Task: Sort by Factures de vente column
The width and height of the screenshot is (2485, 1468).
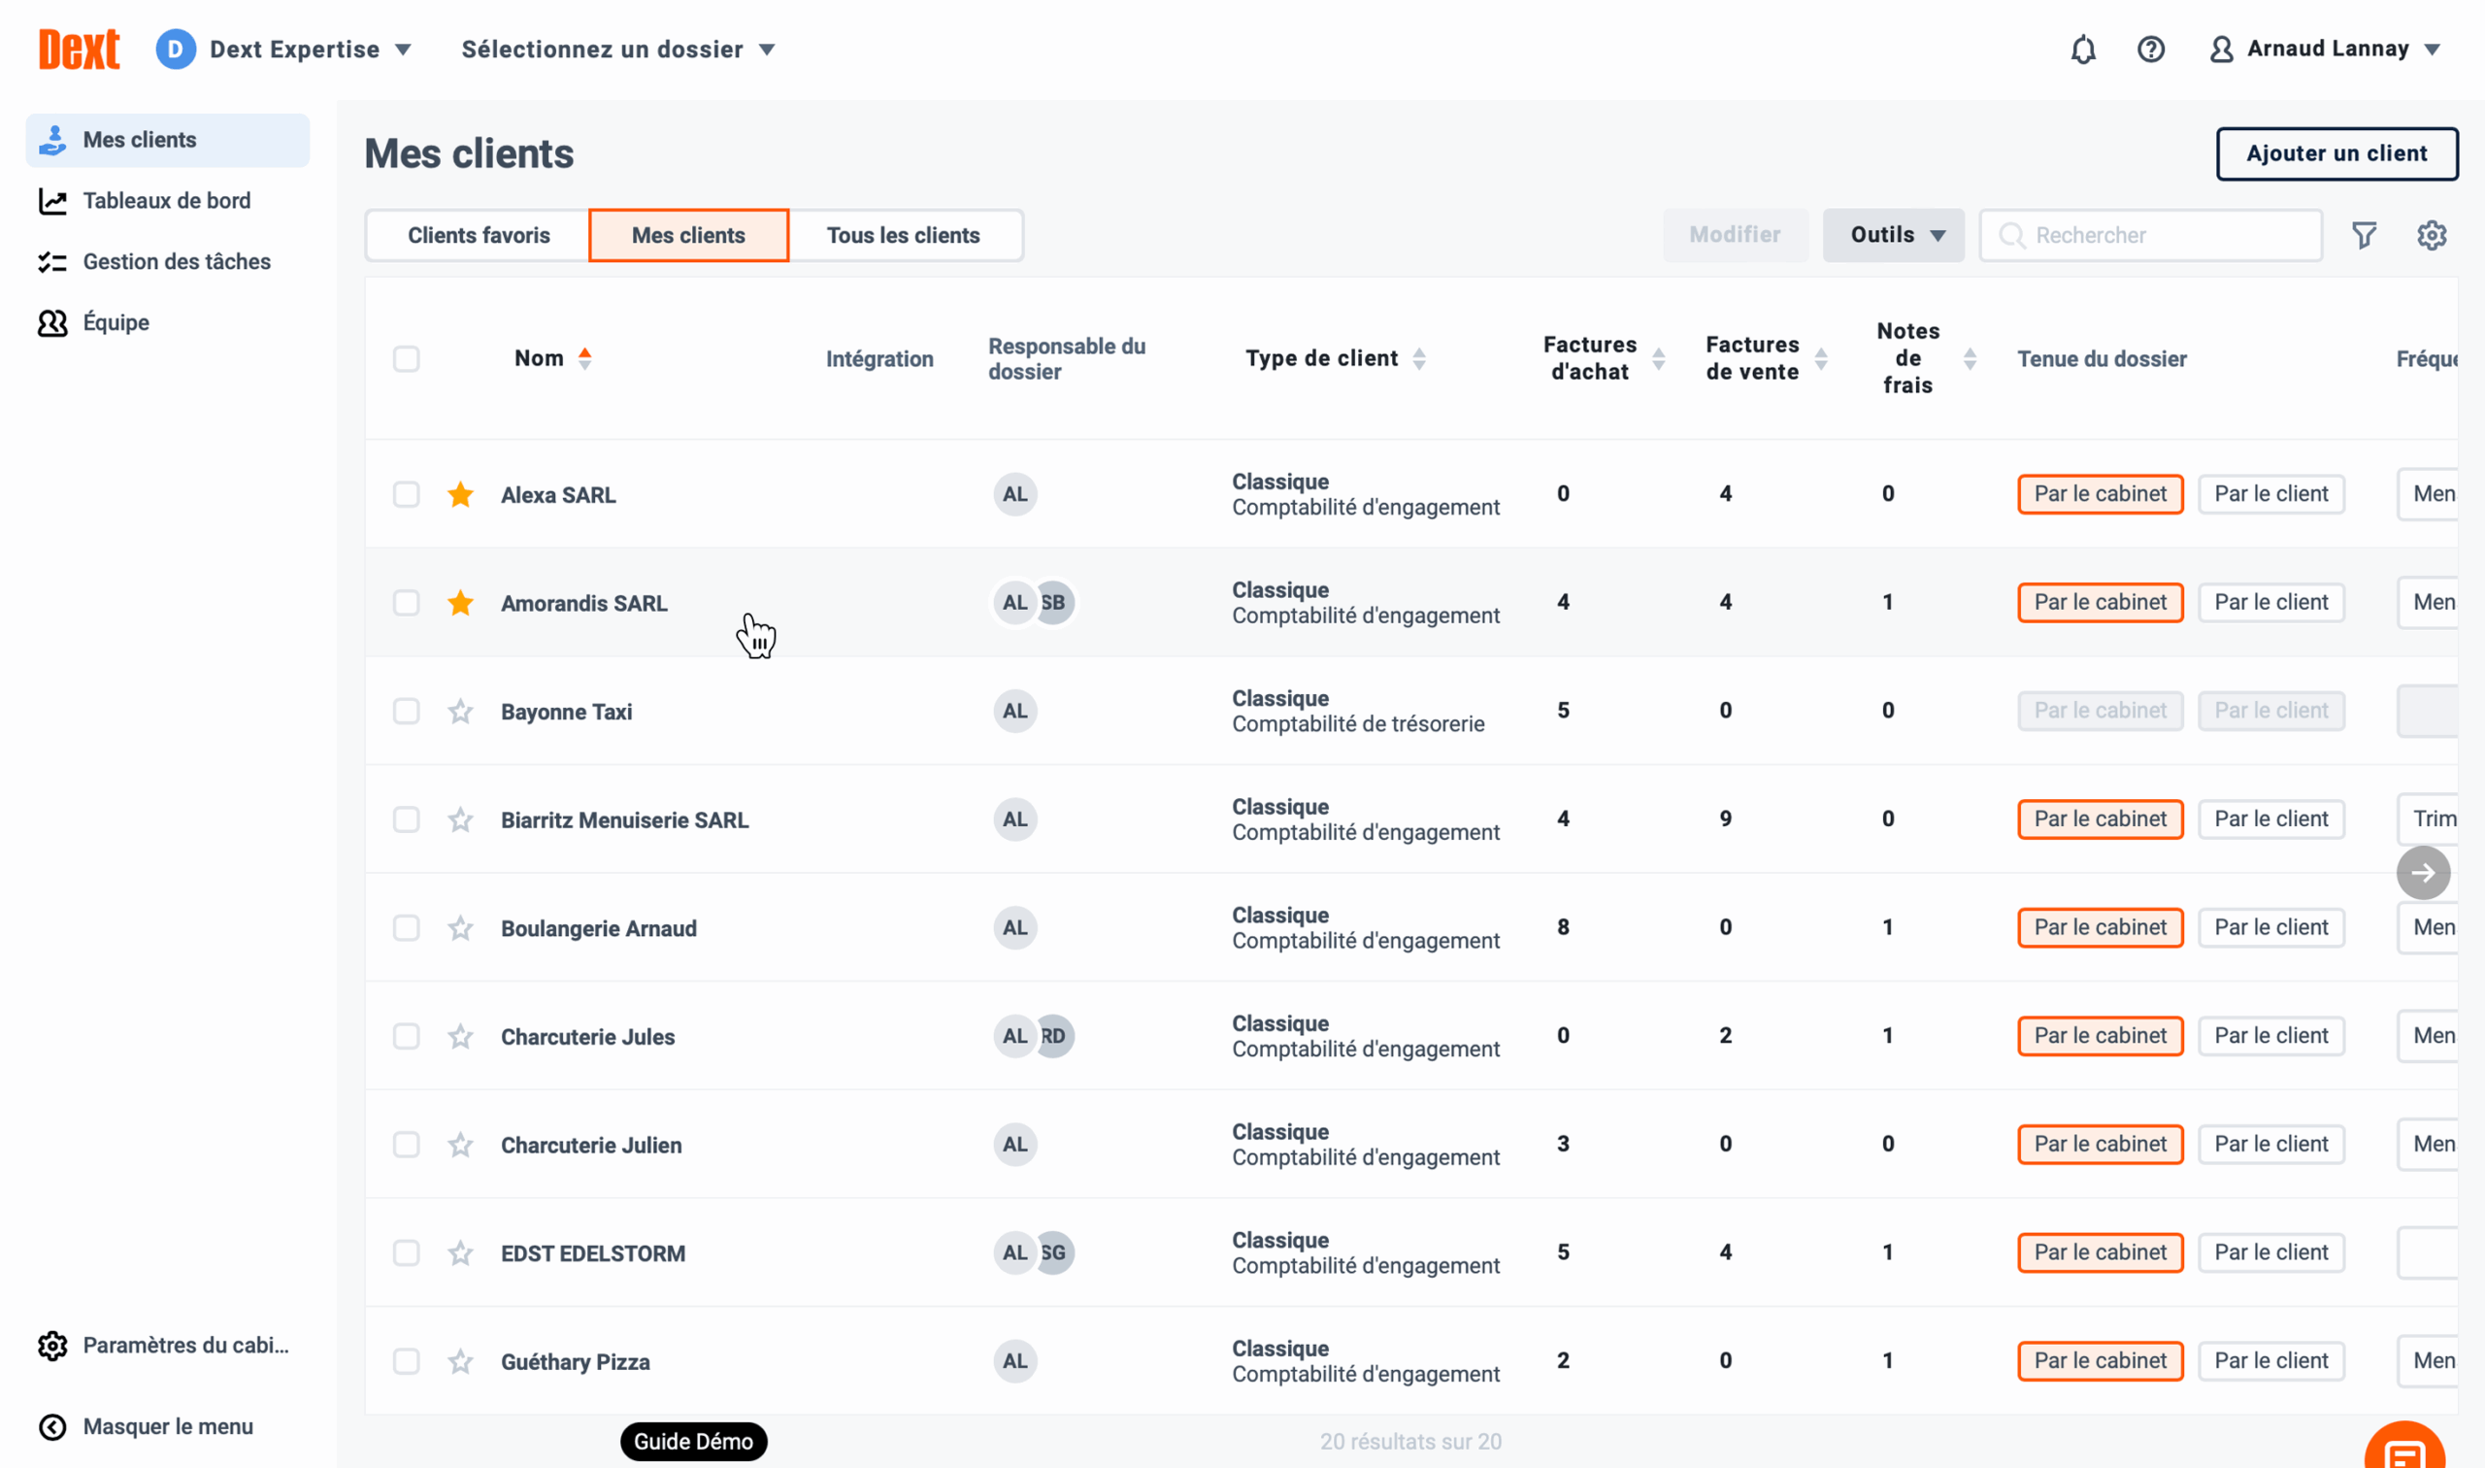Action: 1820,358
